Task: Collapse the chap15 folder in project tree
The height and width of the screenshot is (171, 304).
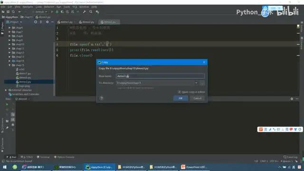Action: tap(9, 65)
